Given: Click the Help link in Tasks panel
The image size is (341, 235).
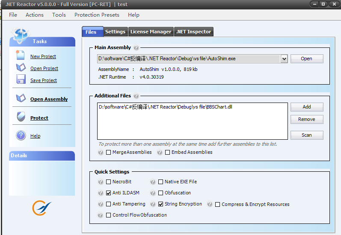Looking at the screenshot, I should [35, 136].
